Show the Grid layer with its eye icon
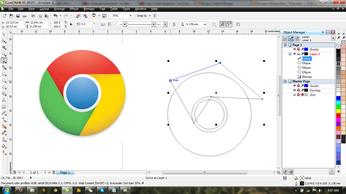This screenshot has height=194, width=346. pos(294,95)
